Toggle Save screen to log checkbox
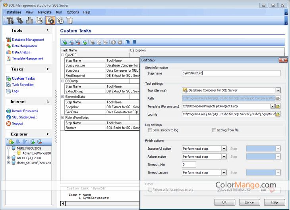This screenshot has height=210, width=290. 150,130
